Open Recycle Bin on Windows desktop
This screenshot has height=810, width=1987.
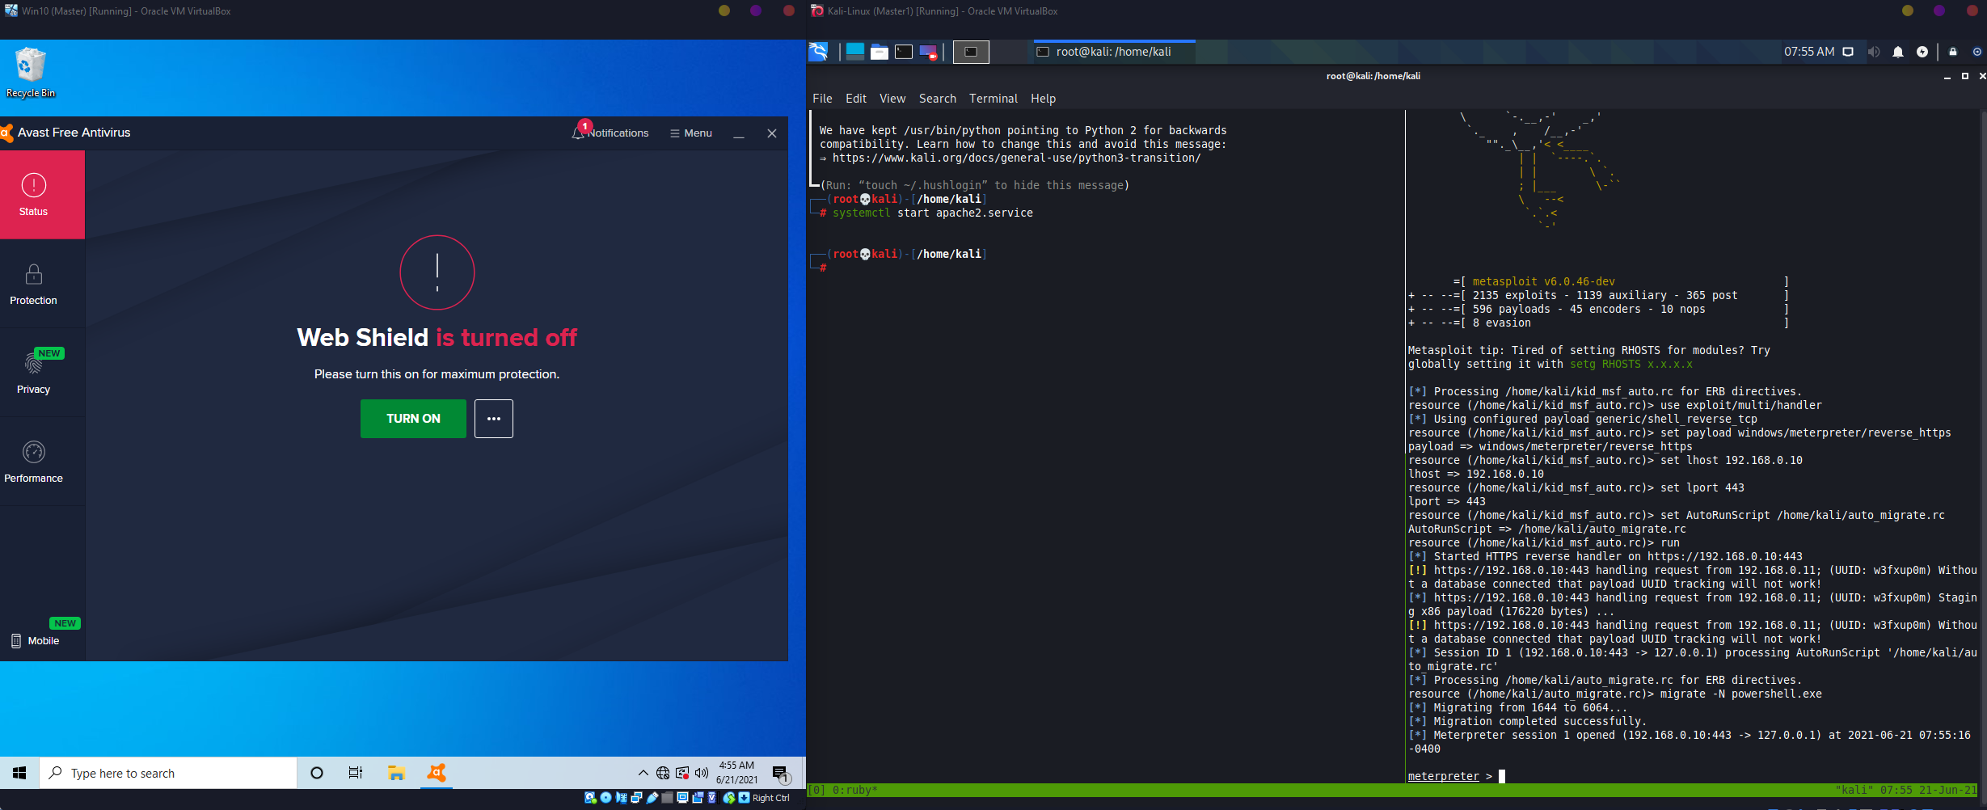pyautogui.click(x=31, y=73)
